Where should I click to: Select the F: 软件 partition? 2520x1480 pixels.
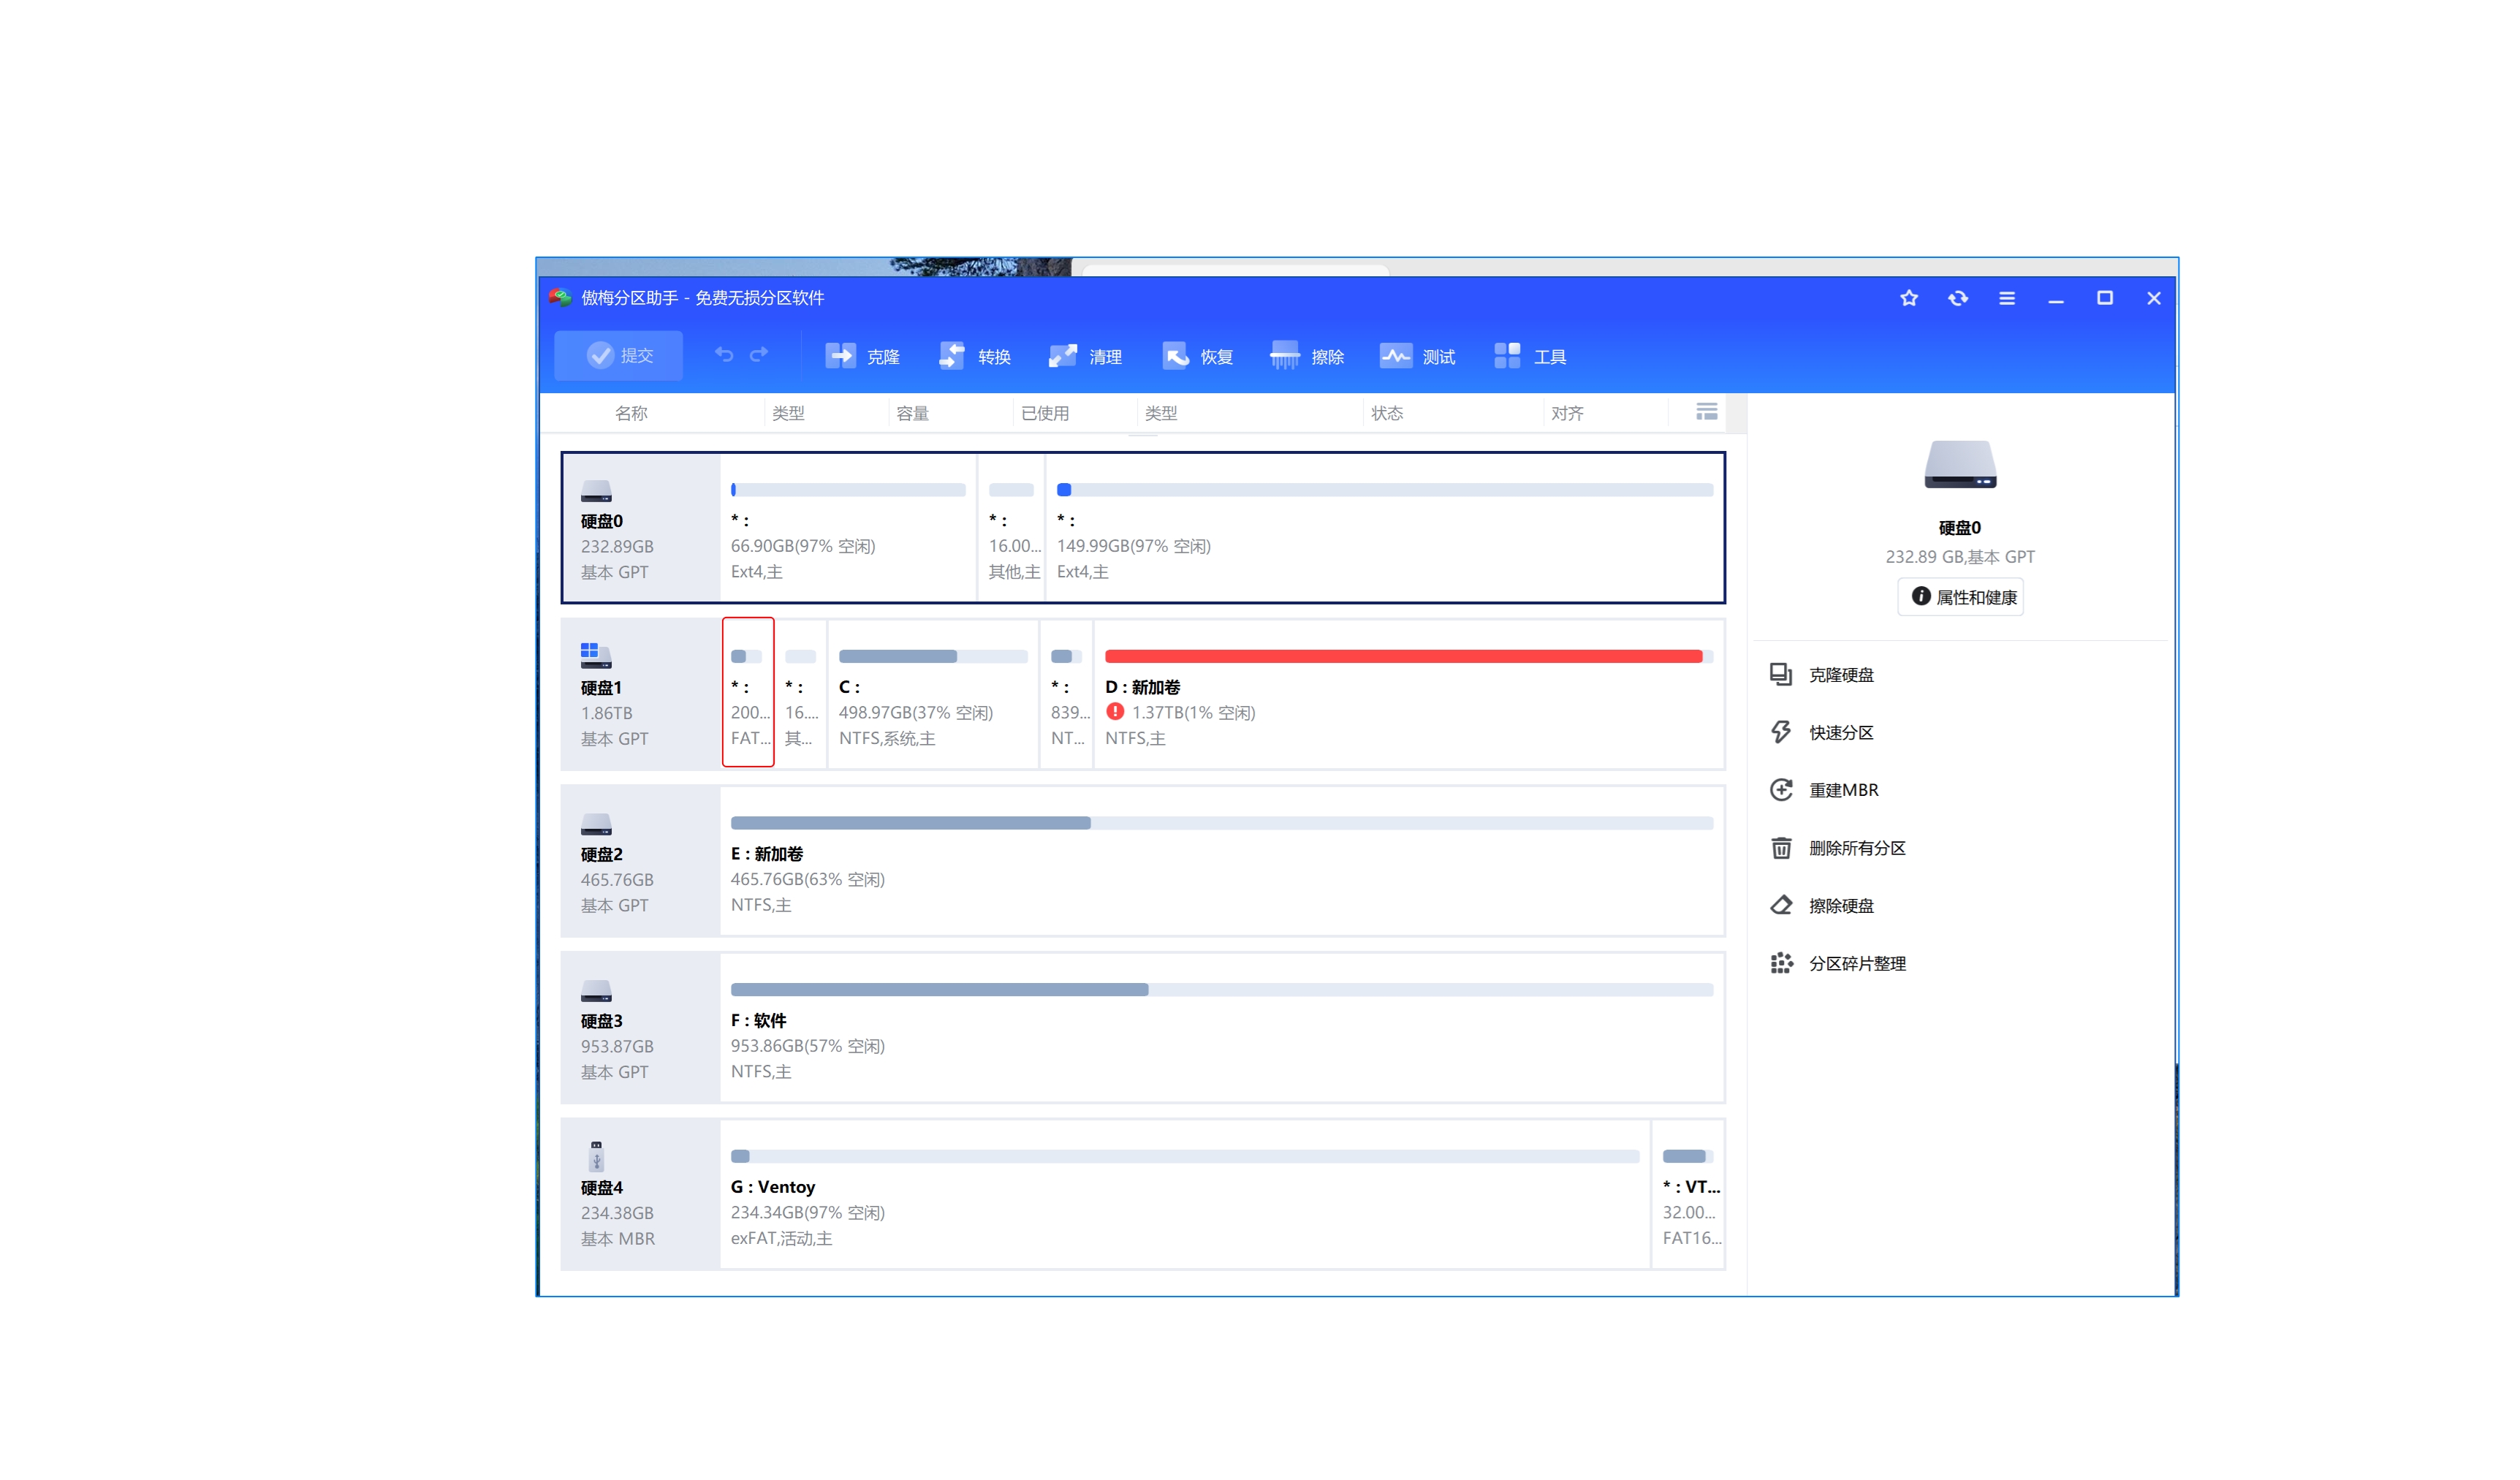click(1222, 1028)
